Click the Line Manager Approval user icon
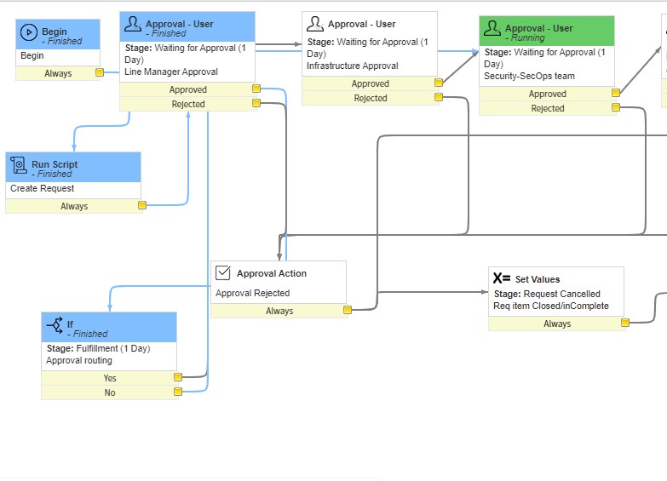This screenshot has height=481, width=667. tap(133, 24)
